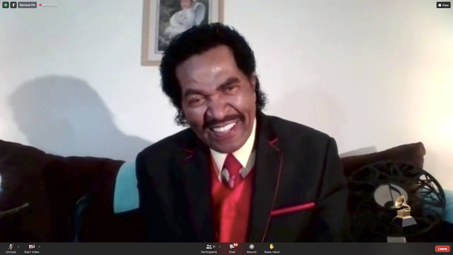
Task: Click the meeting security shield icon
Action: coord(5,5)
